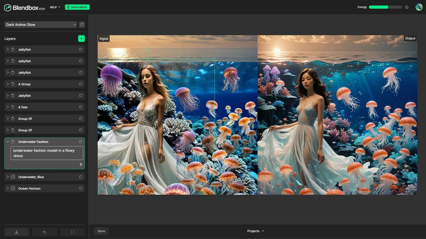Viewport: 426px width, 239px height.
Task: Open the Dark Anime Glow preset dropdown
Action: click(40, 24)
